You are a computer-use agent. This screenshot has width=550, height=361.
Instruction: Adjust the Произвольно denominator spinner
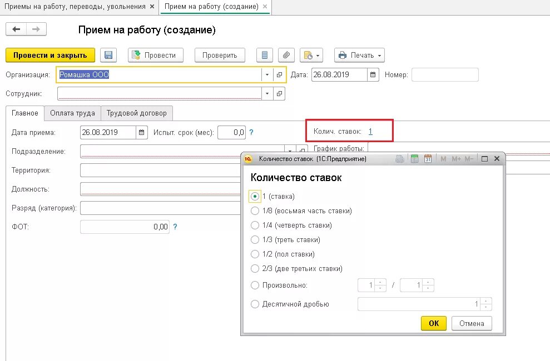click(x=428, y=285)
